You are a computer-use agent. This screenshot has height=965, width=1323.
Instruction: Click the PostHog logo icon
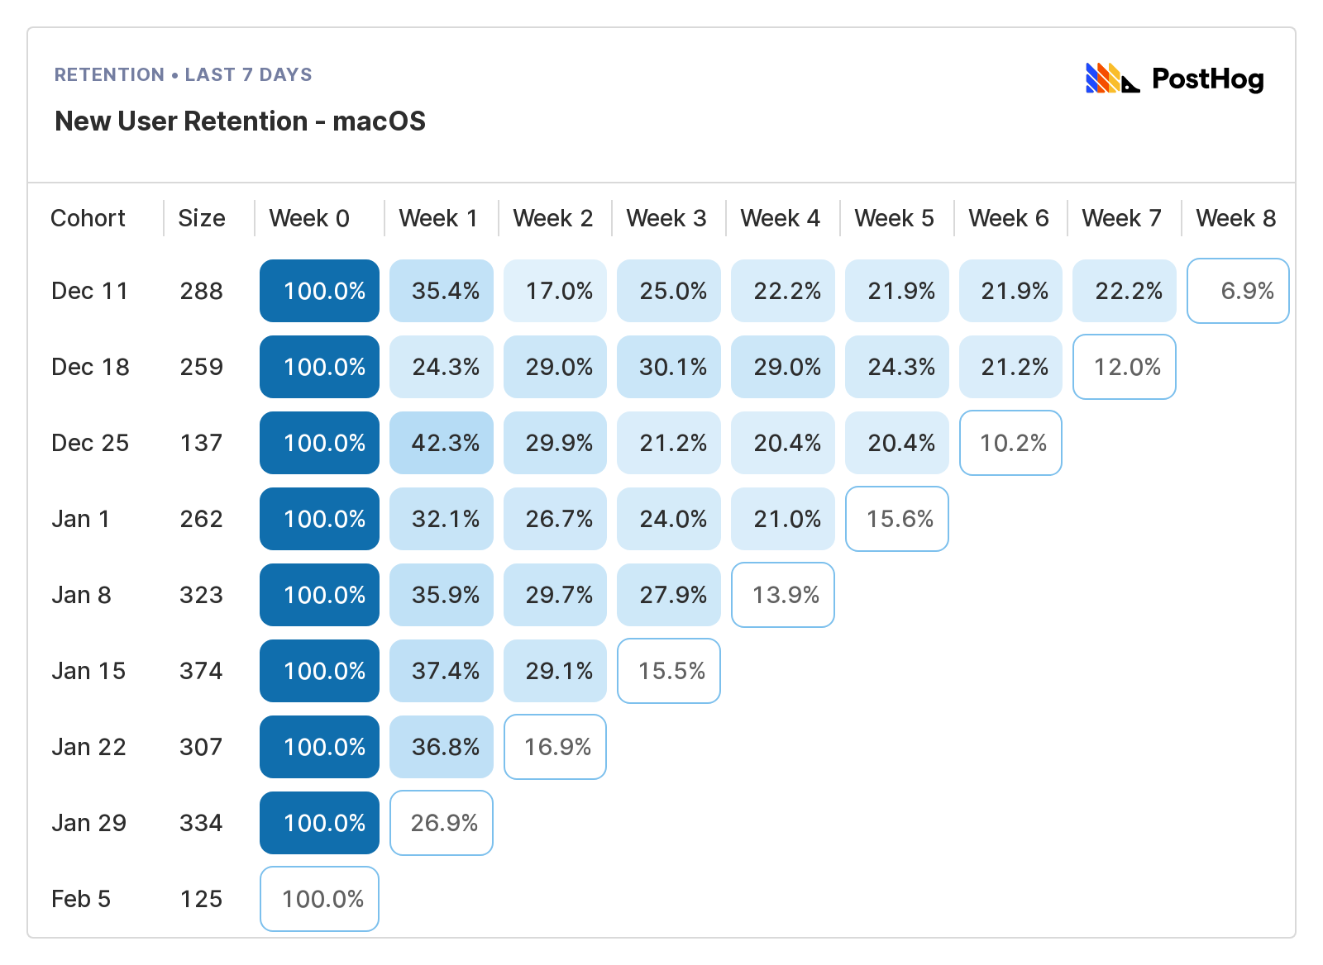point(1112,78)
